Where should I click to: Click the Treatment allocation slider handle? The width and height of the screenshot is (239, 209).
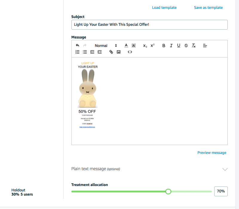point(168,191)
